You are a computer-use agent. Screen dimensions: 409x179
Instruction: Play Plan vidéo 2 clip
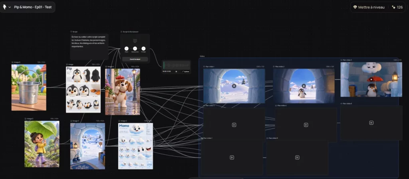pos(304,86)
